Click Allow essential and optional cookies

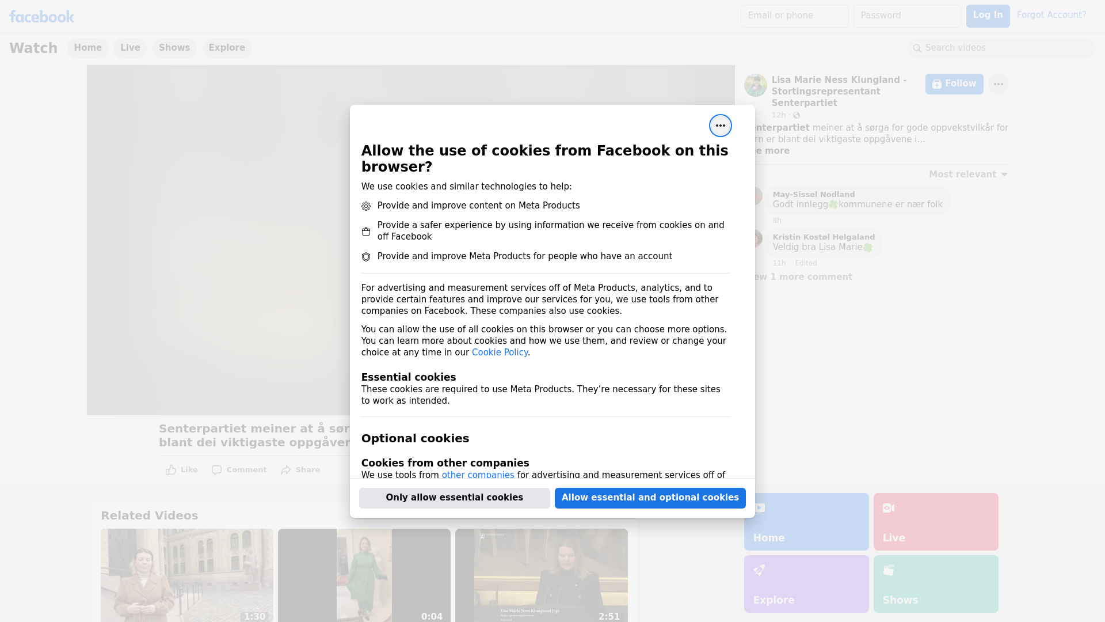pos(650,498)
